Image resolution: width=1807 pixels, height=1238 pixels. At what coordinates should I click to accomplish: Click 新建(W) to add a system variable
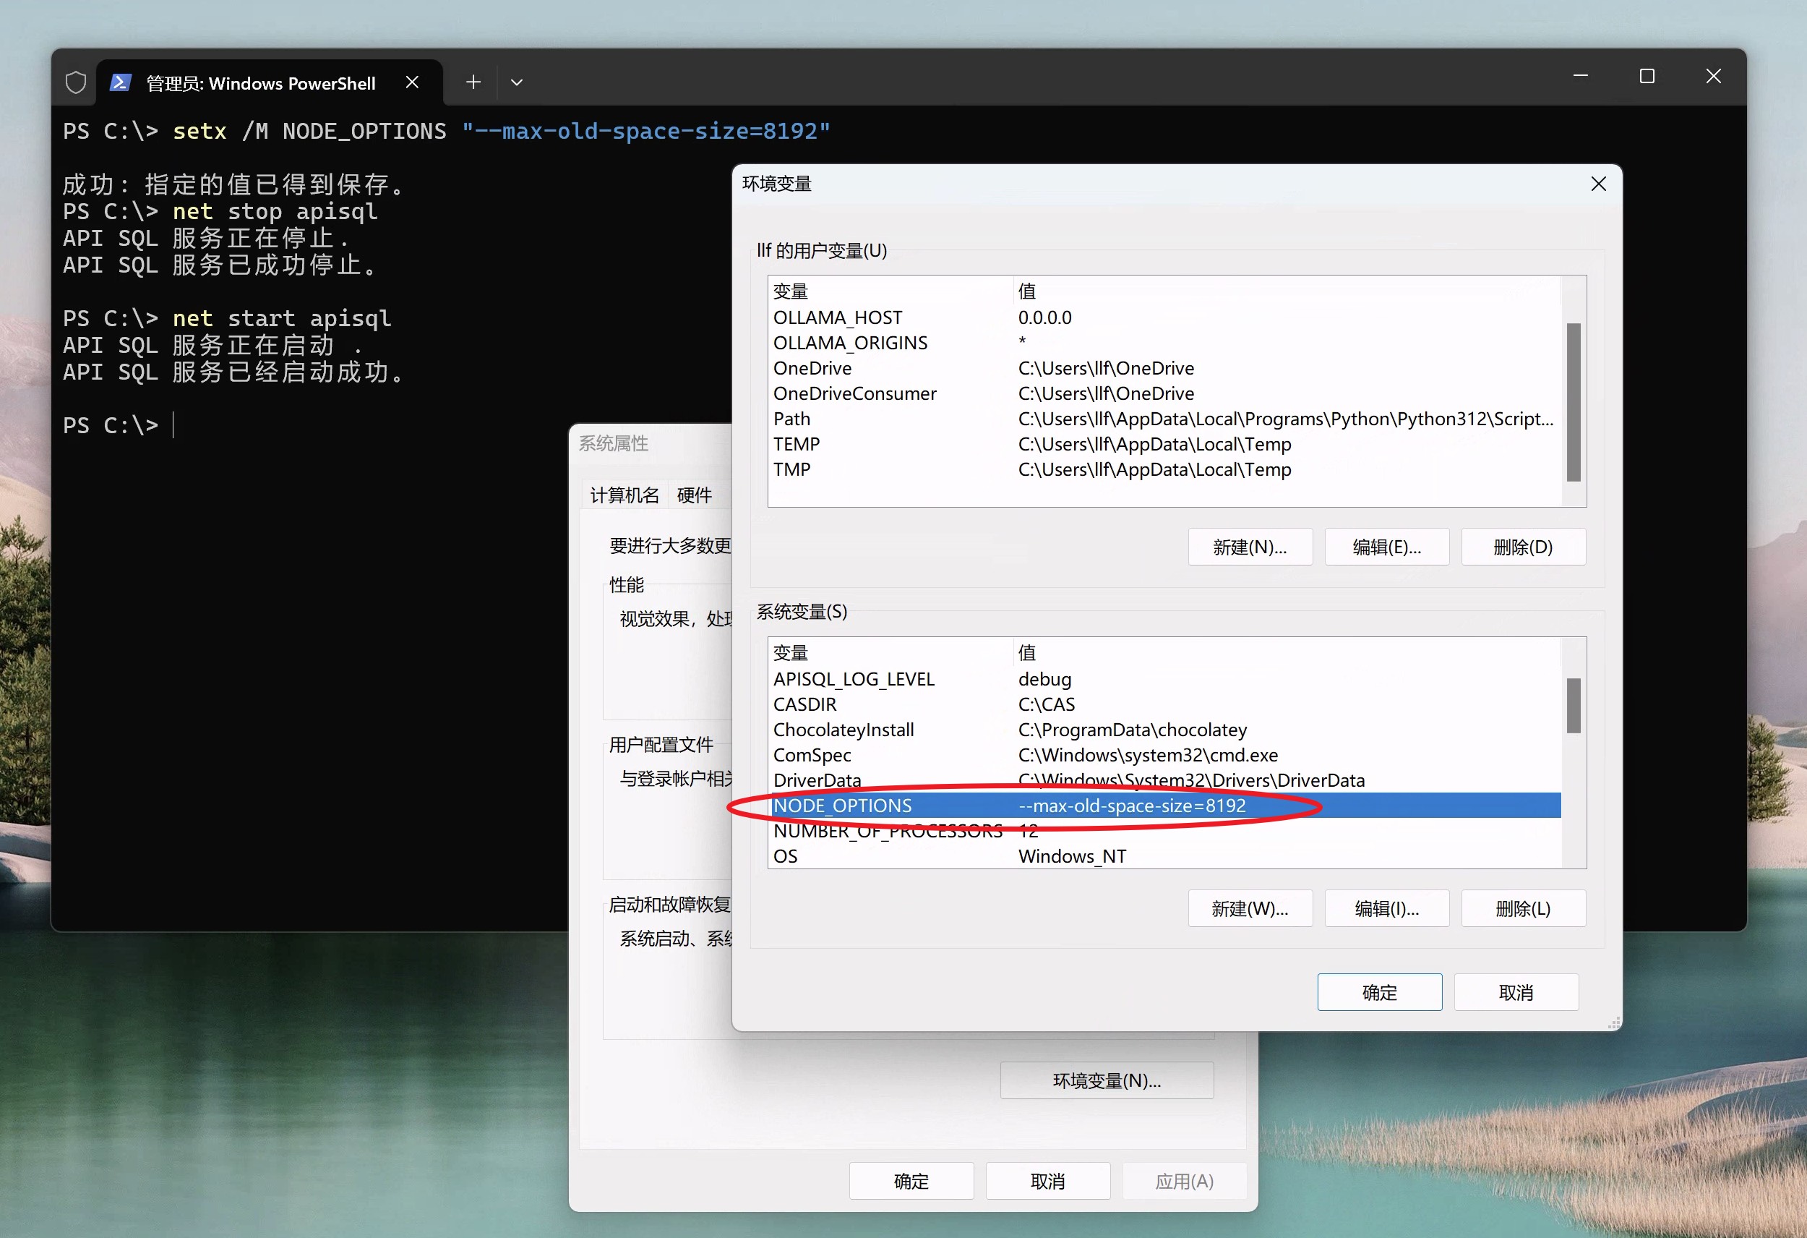click(1250, 908)
